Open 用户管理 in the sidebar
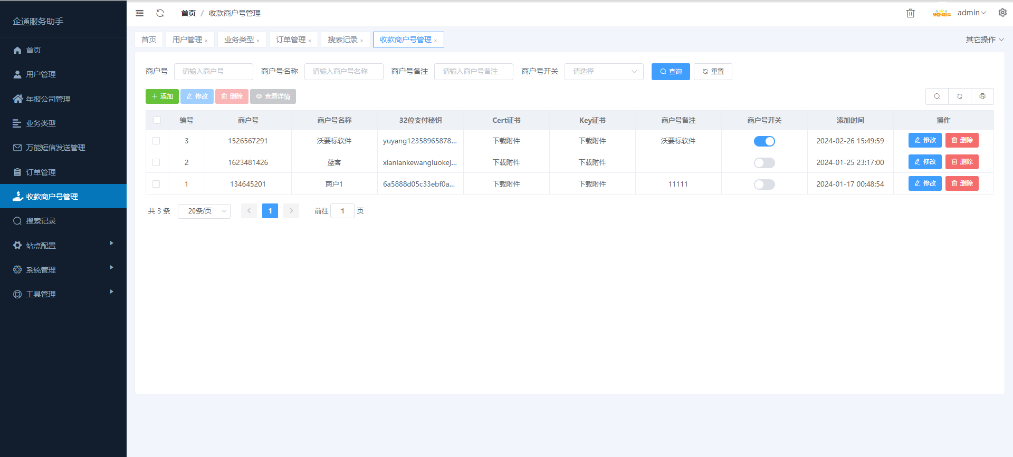 (x=63, y=74)
